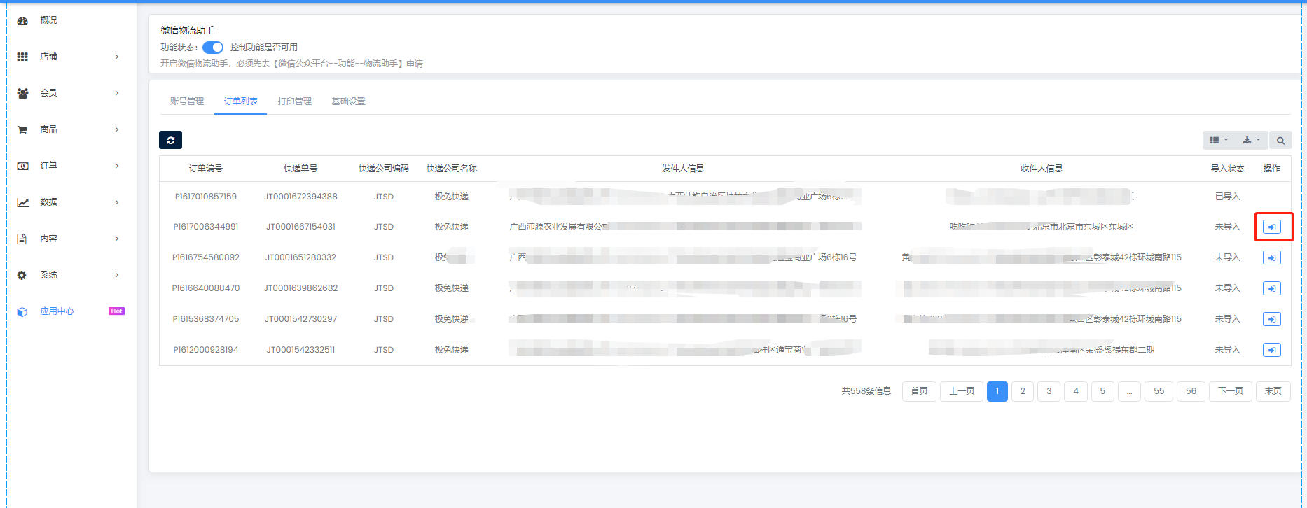Screen dimensions: 1307x508
Task: Toggle the 功能状态 switch off
Action: tap(213, 48)
